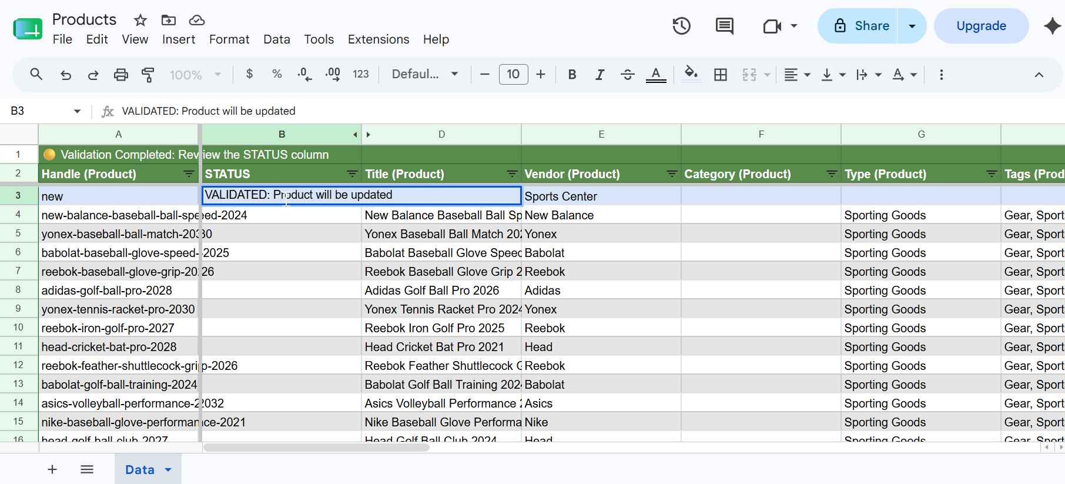Image resolution: width=1065 pixels, height=484 pixels.
Task: Open the Google Sheets home icon
Action: click(28, 29)
